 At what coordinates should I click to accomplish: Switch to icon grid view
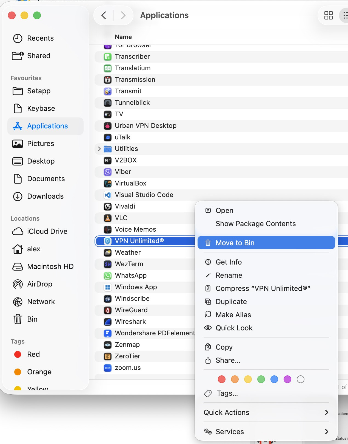click(328, 15)
